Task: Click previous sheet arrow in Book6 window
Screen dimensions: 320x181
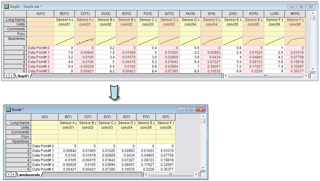Action: click(x=9, y=175)
